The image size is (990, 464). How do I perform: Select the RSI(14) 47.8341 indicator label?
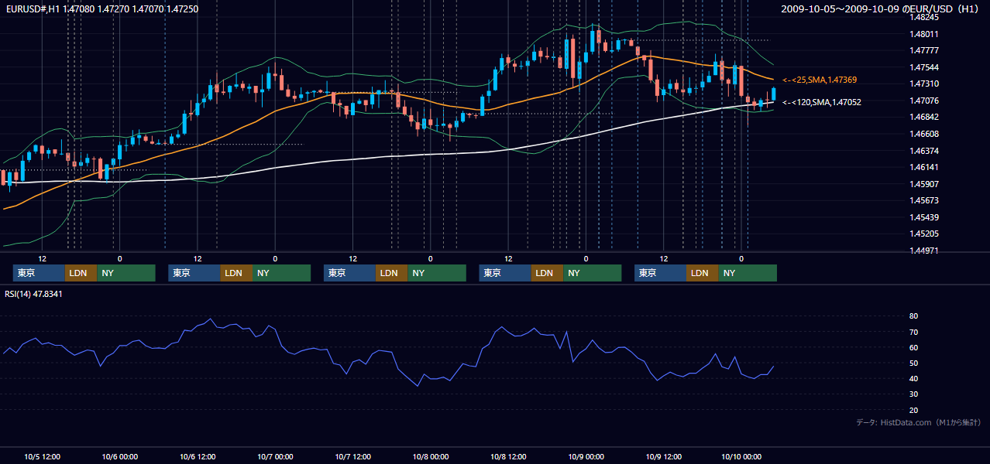pos(34,294)
